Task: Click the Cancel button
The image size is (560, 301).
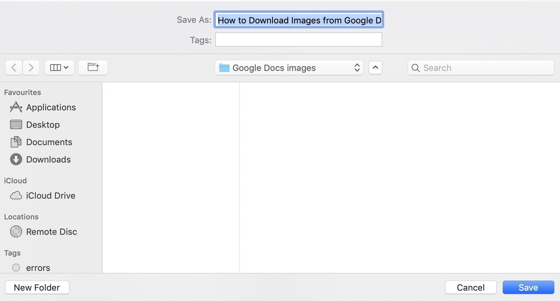Action: [x=471, y=288]
